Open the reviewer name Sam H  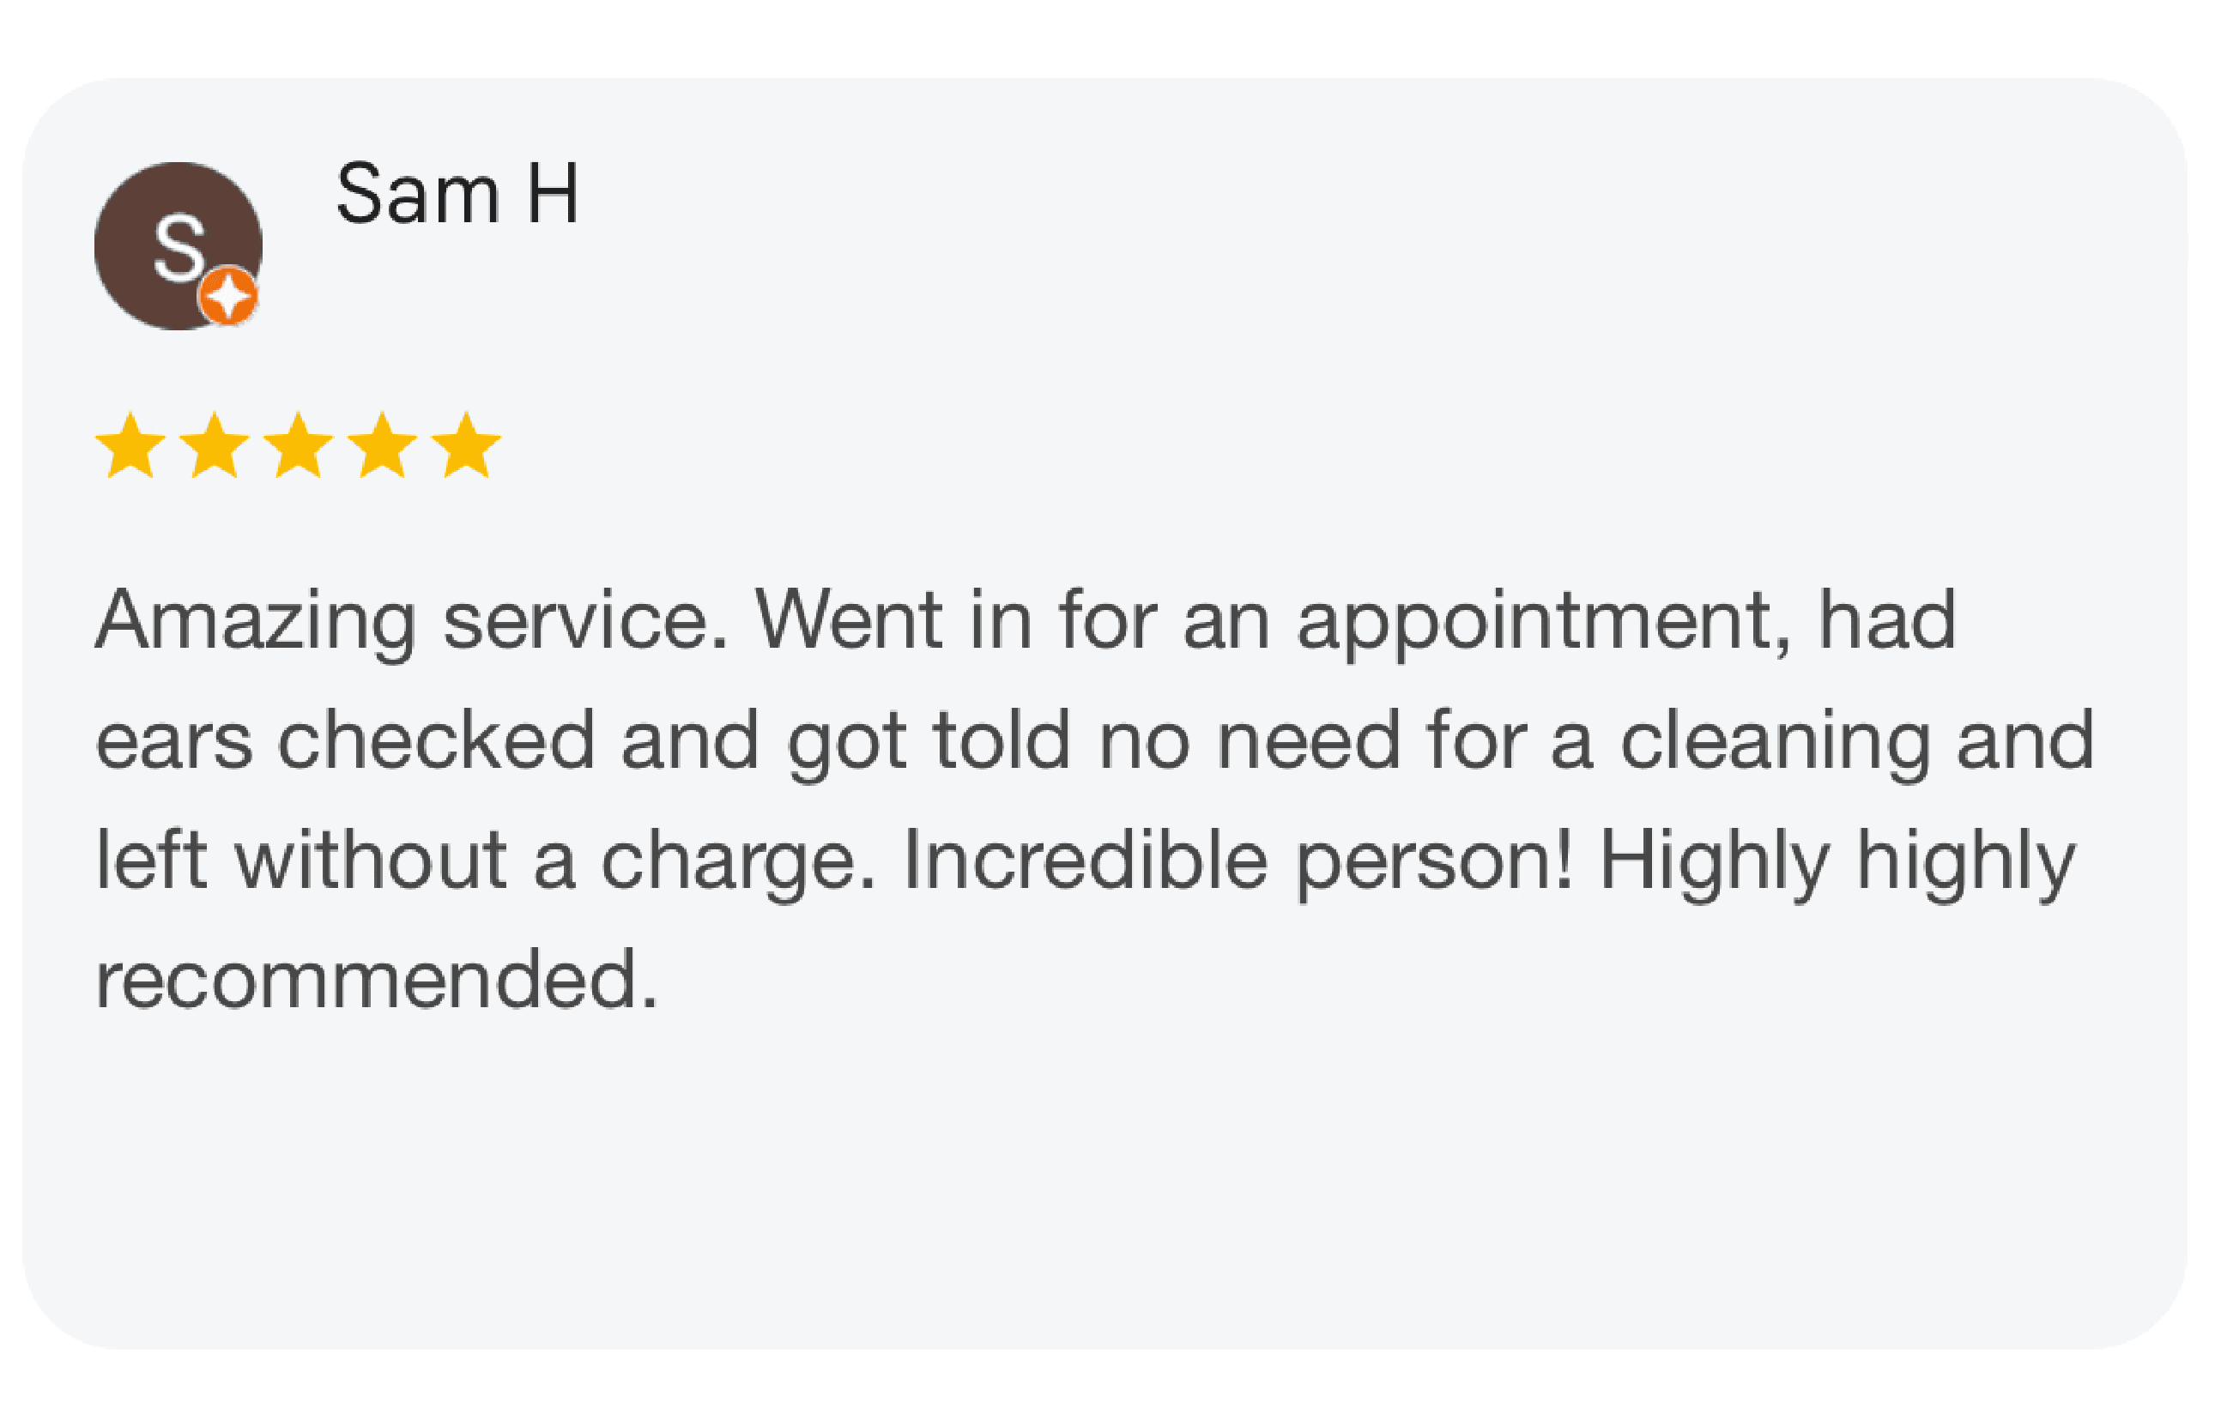click(457, 195)
